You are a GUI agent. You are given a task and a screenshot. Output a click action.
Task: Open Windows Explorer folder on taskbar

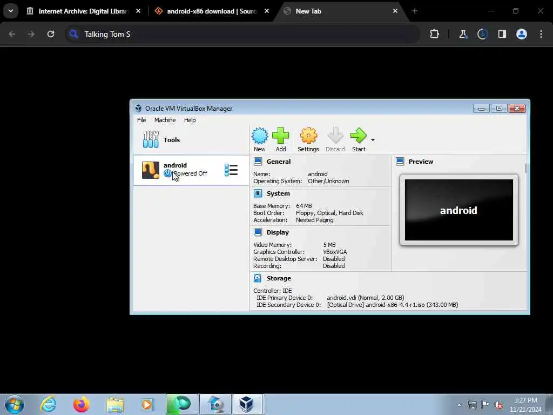click(115, 404)
